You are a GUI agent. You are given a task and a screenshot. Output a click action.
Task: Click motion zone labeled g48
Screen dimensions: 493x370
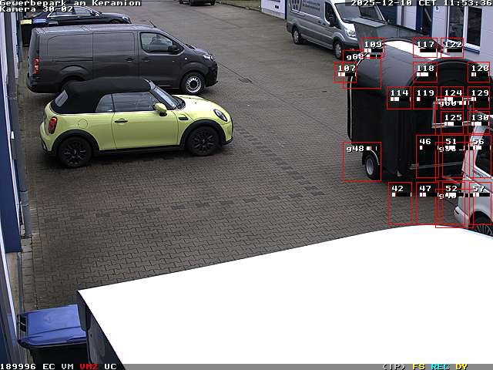click(x=361, y=161)
